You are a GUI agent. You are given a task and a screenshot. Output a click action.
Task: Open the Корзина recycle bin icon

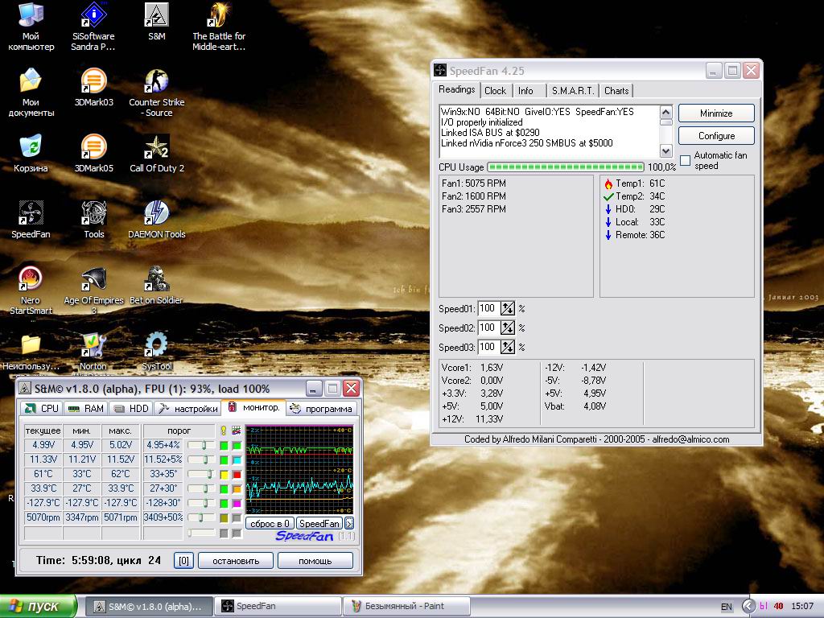31,154
